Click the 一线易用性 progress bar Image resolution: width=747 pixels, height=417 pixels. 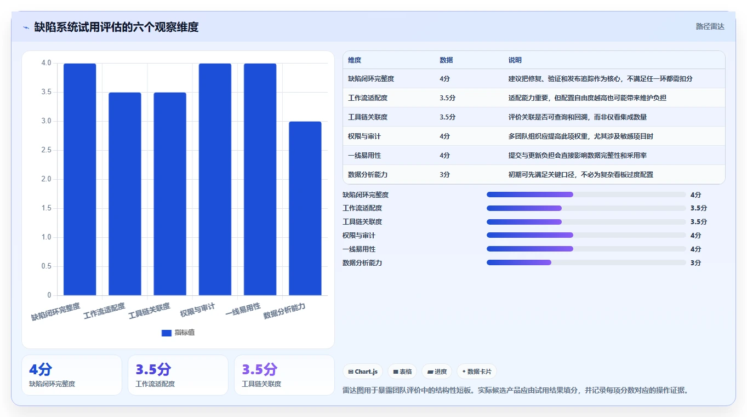coord(586,249)
